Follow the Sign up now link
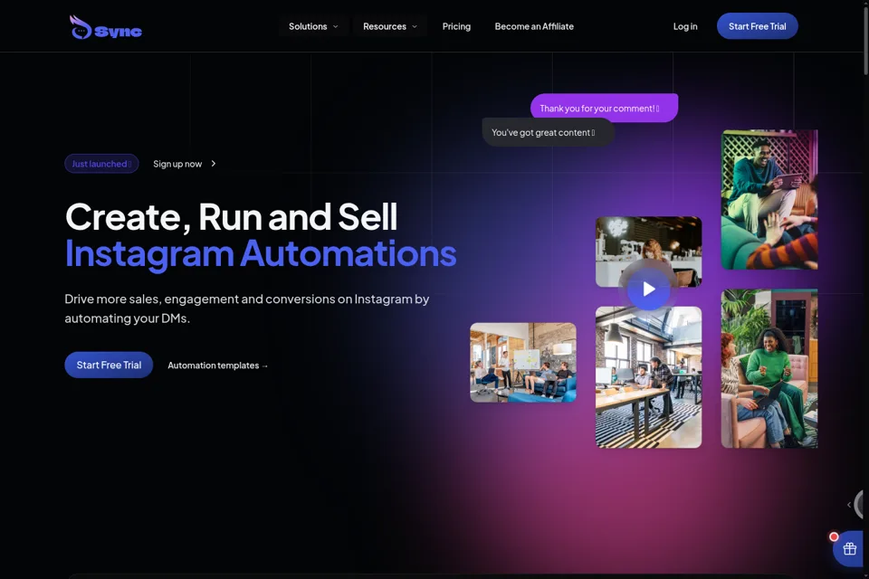The width and height of the screenshot is (869, 579). (177, 164)
